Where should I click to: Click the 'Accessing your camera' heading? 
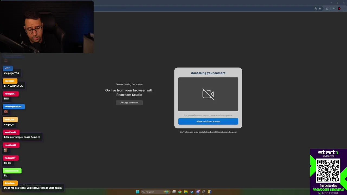208,73
